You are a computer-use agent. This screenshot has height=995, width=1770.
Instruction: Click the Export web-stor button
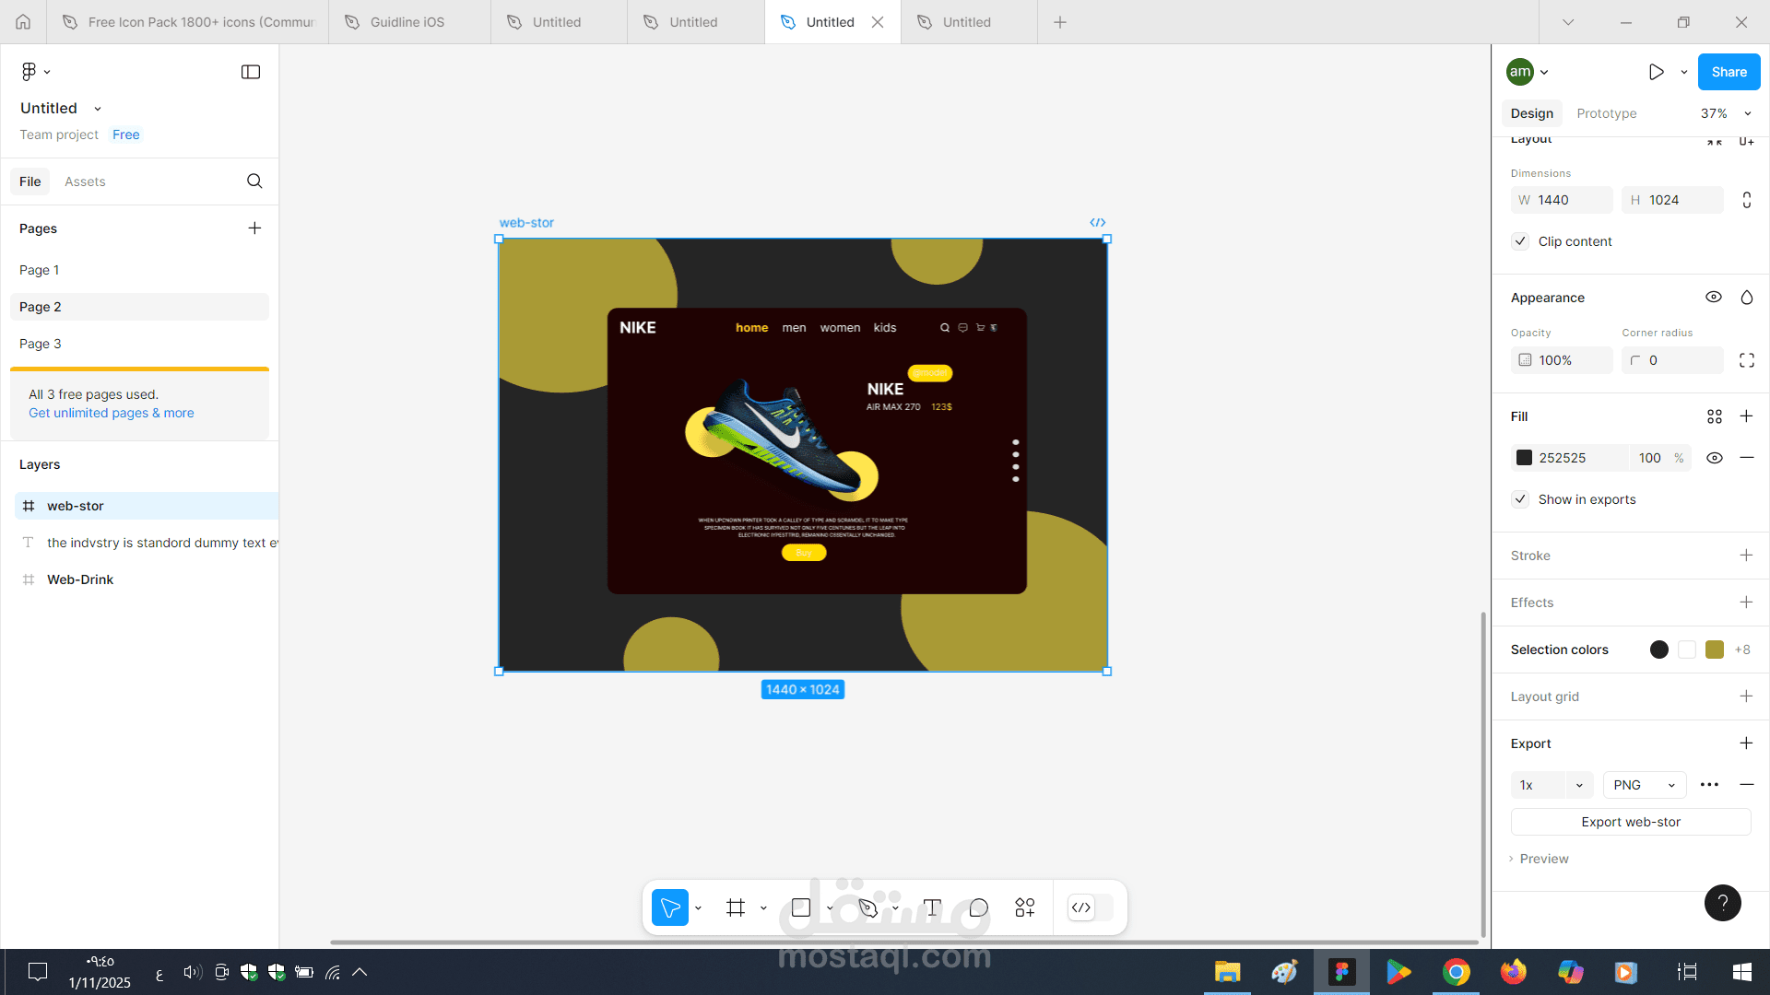(1630, 822)
